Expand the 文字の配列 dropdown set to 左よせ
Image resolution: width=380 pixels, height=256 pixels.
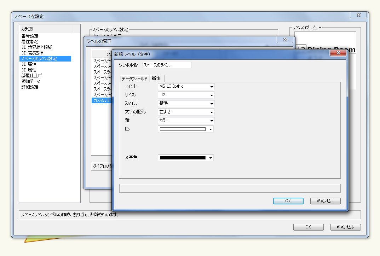point(186,112)
